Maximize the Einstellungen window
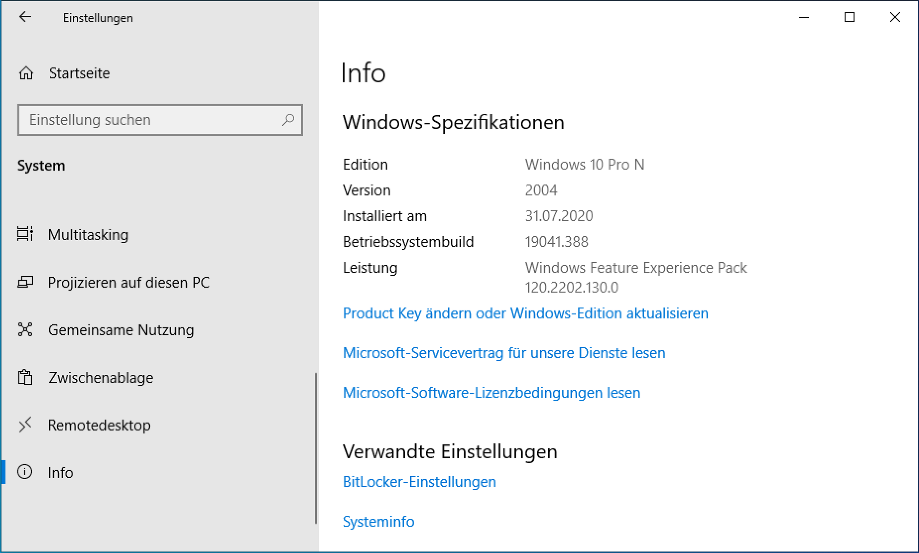This screenshot has height=553, width=919. pos(850,17)
